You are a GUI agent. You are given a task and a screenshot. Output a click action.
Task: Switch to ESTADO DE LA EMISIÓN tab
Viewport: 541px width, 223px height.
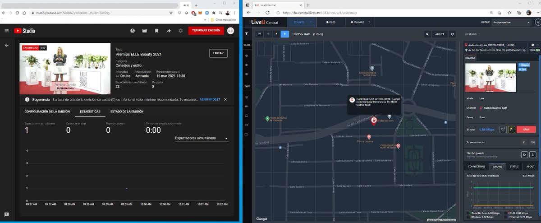127,111
